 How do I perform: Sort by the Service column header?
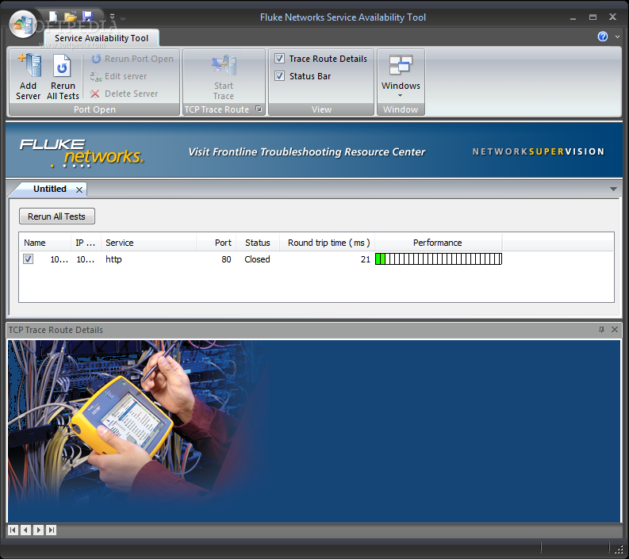tap(148, 243)
